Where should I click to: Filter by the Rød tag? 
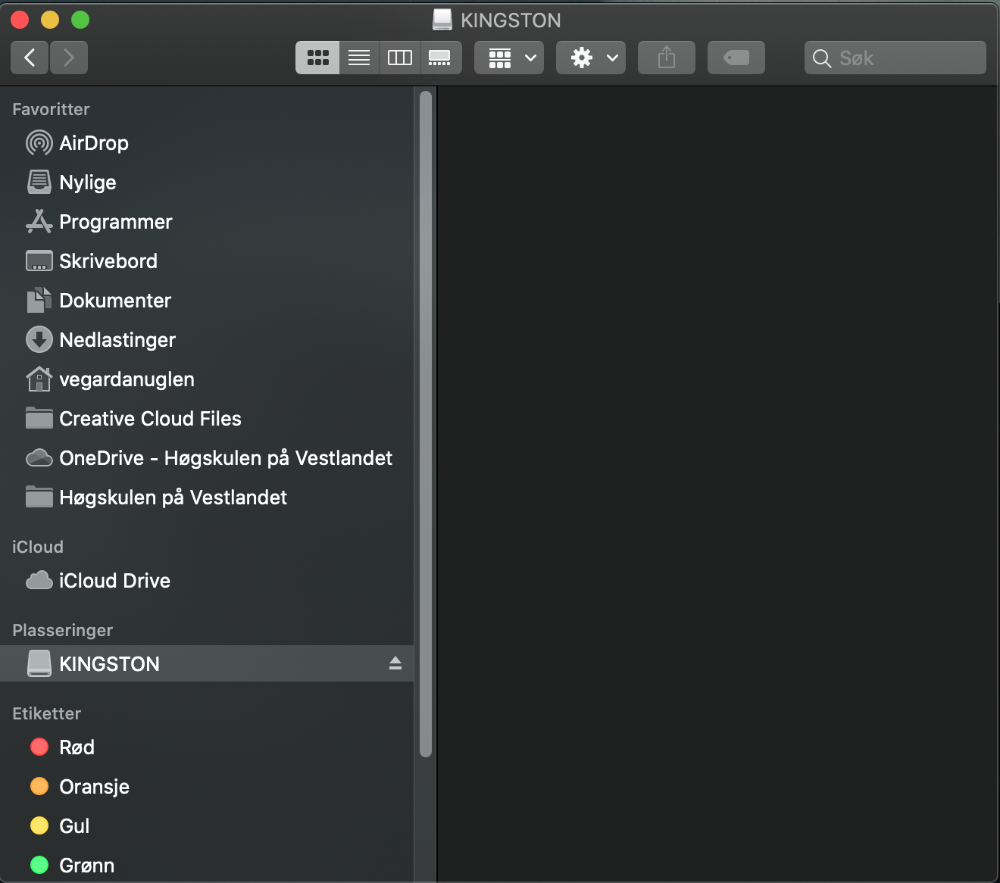(x=207, y=747)
